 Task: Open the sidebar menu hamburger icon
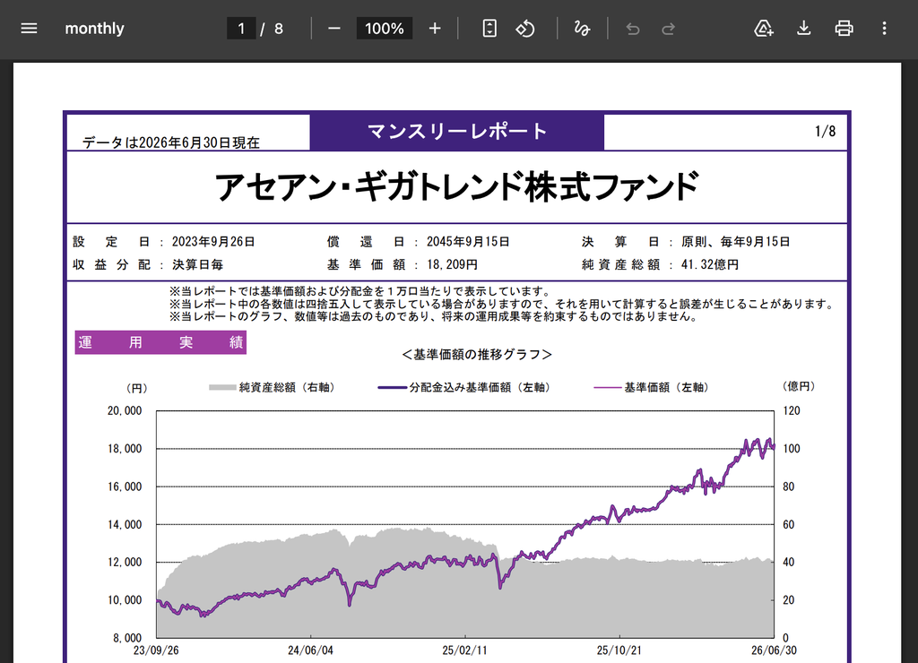coord(29,28)
